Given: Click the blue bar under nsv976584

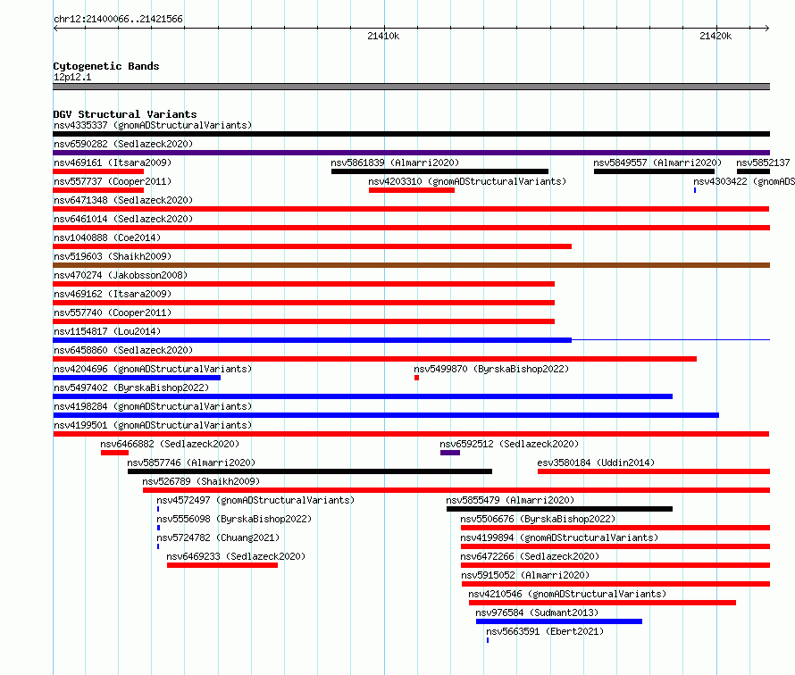Looking at the screenshot, I should (558, 621).
